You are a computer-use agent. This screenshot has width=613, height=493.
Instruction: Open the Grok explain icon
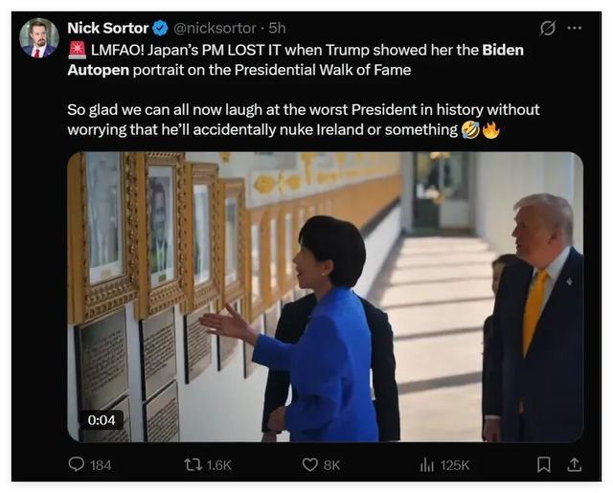[x=548, y=28]
